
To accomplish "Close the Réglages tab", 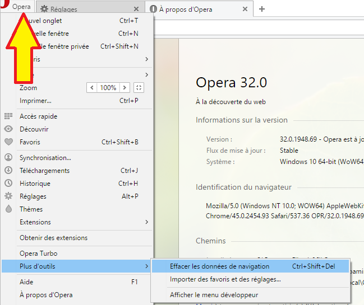I will click(x=136, y=9).
